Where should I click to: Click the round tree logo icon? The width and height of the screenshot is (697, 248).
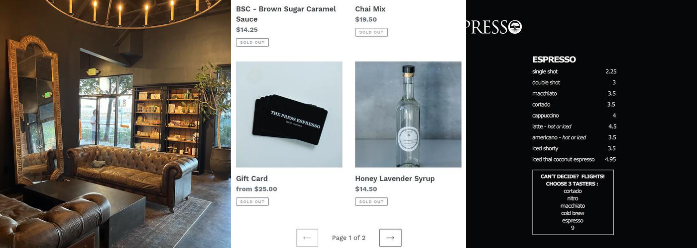coord(515,27)
